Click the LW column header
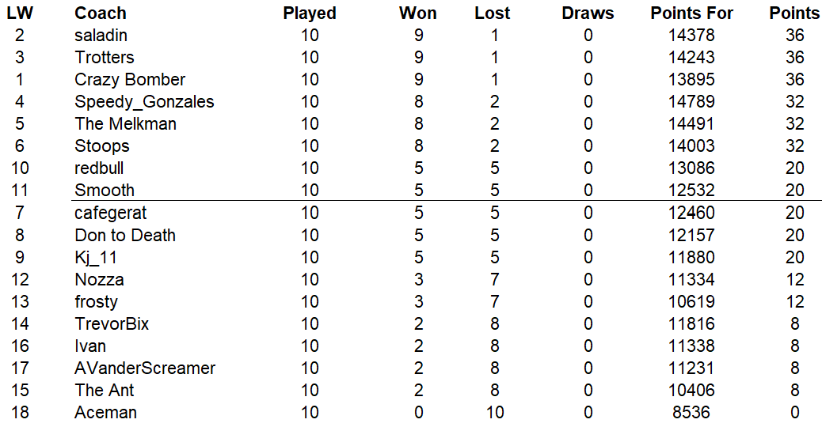This screenshot has height=427, width=822. tap(20, 13)
